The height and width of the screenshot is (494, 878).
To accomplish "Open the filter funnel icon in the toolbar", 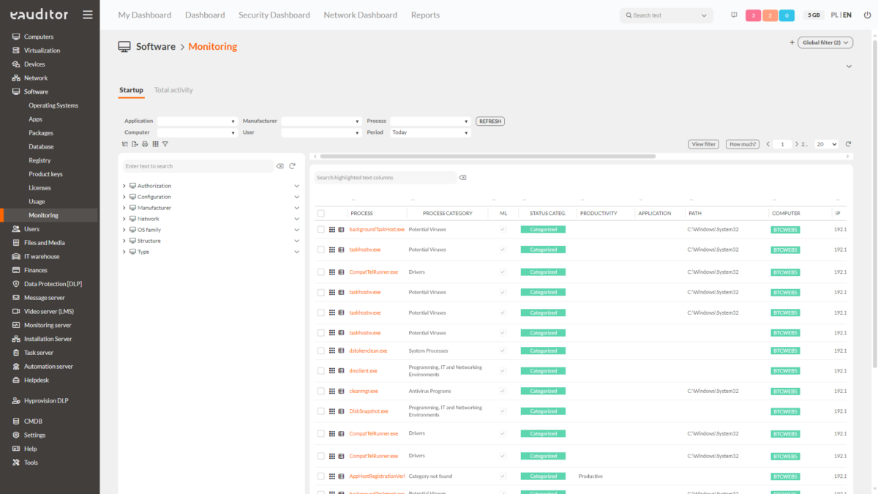I will (165, 144).
